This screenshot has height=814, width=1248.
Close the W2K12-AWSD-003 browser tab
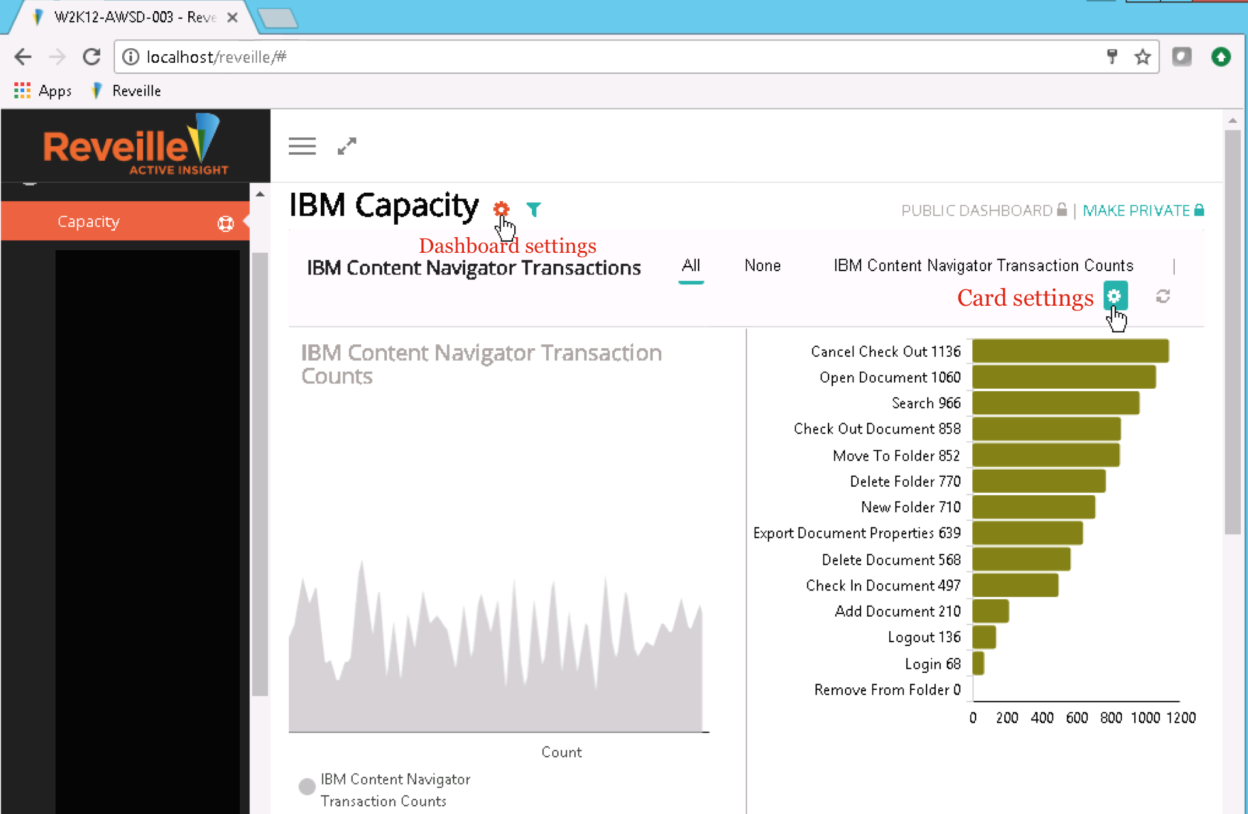click(232, 18)
